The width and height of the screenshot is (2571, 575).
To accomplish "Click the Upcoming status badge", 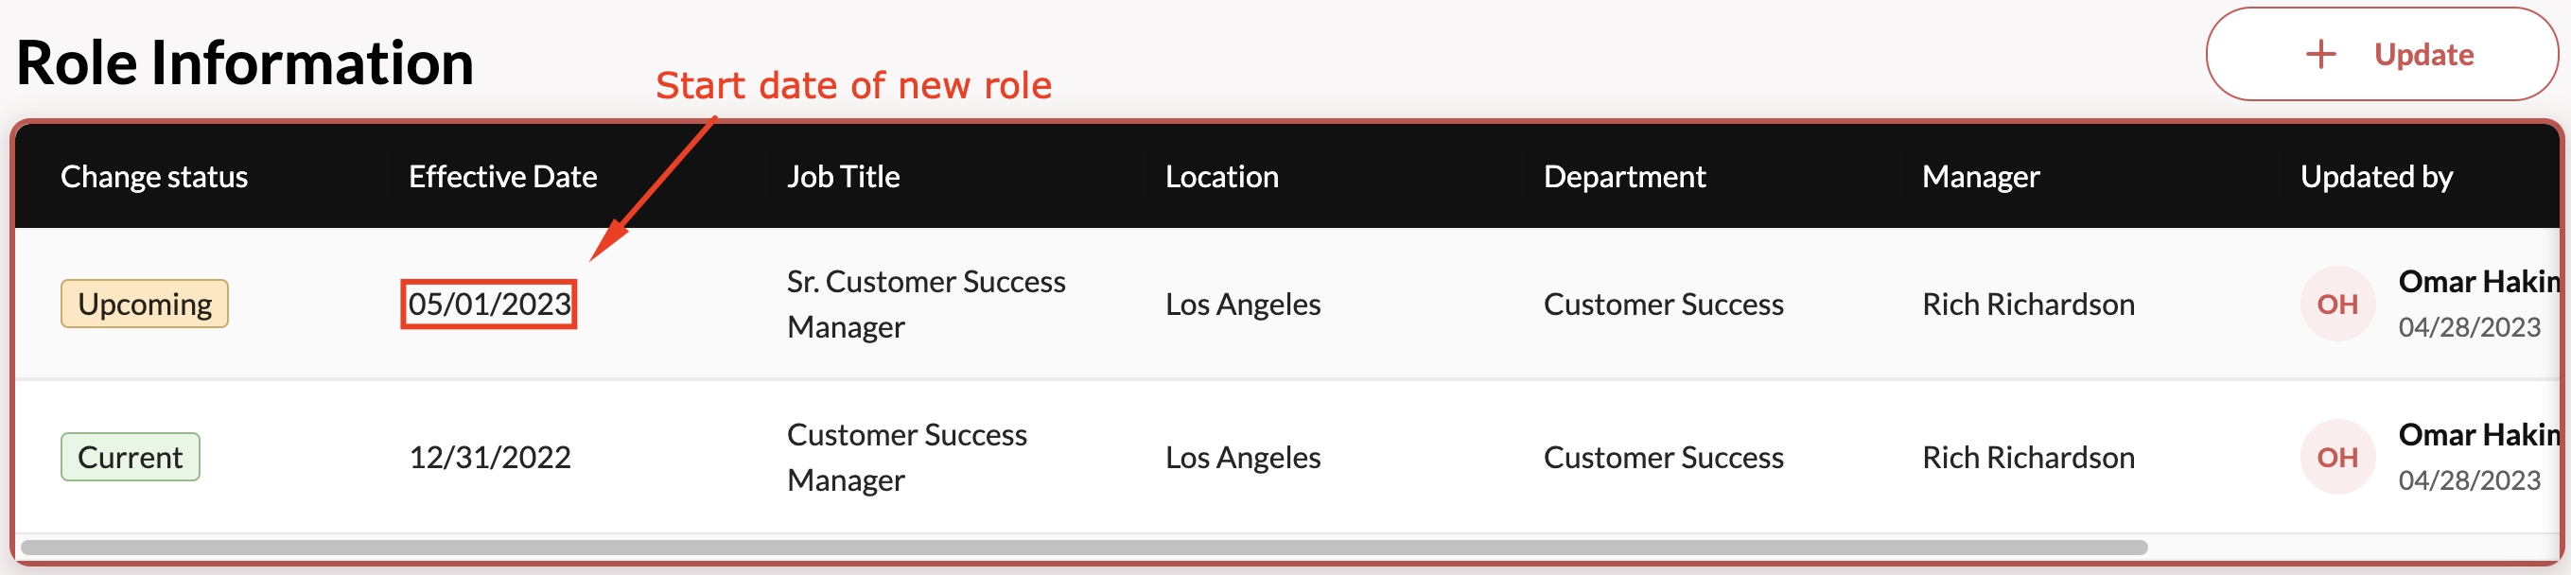I will coord(145,304).
